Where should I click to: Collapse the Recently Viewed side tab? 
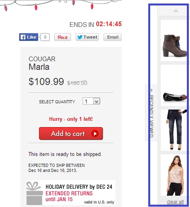[151, 113]
